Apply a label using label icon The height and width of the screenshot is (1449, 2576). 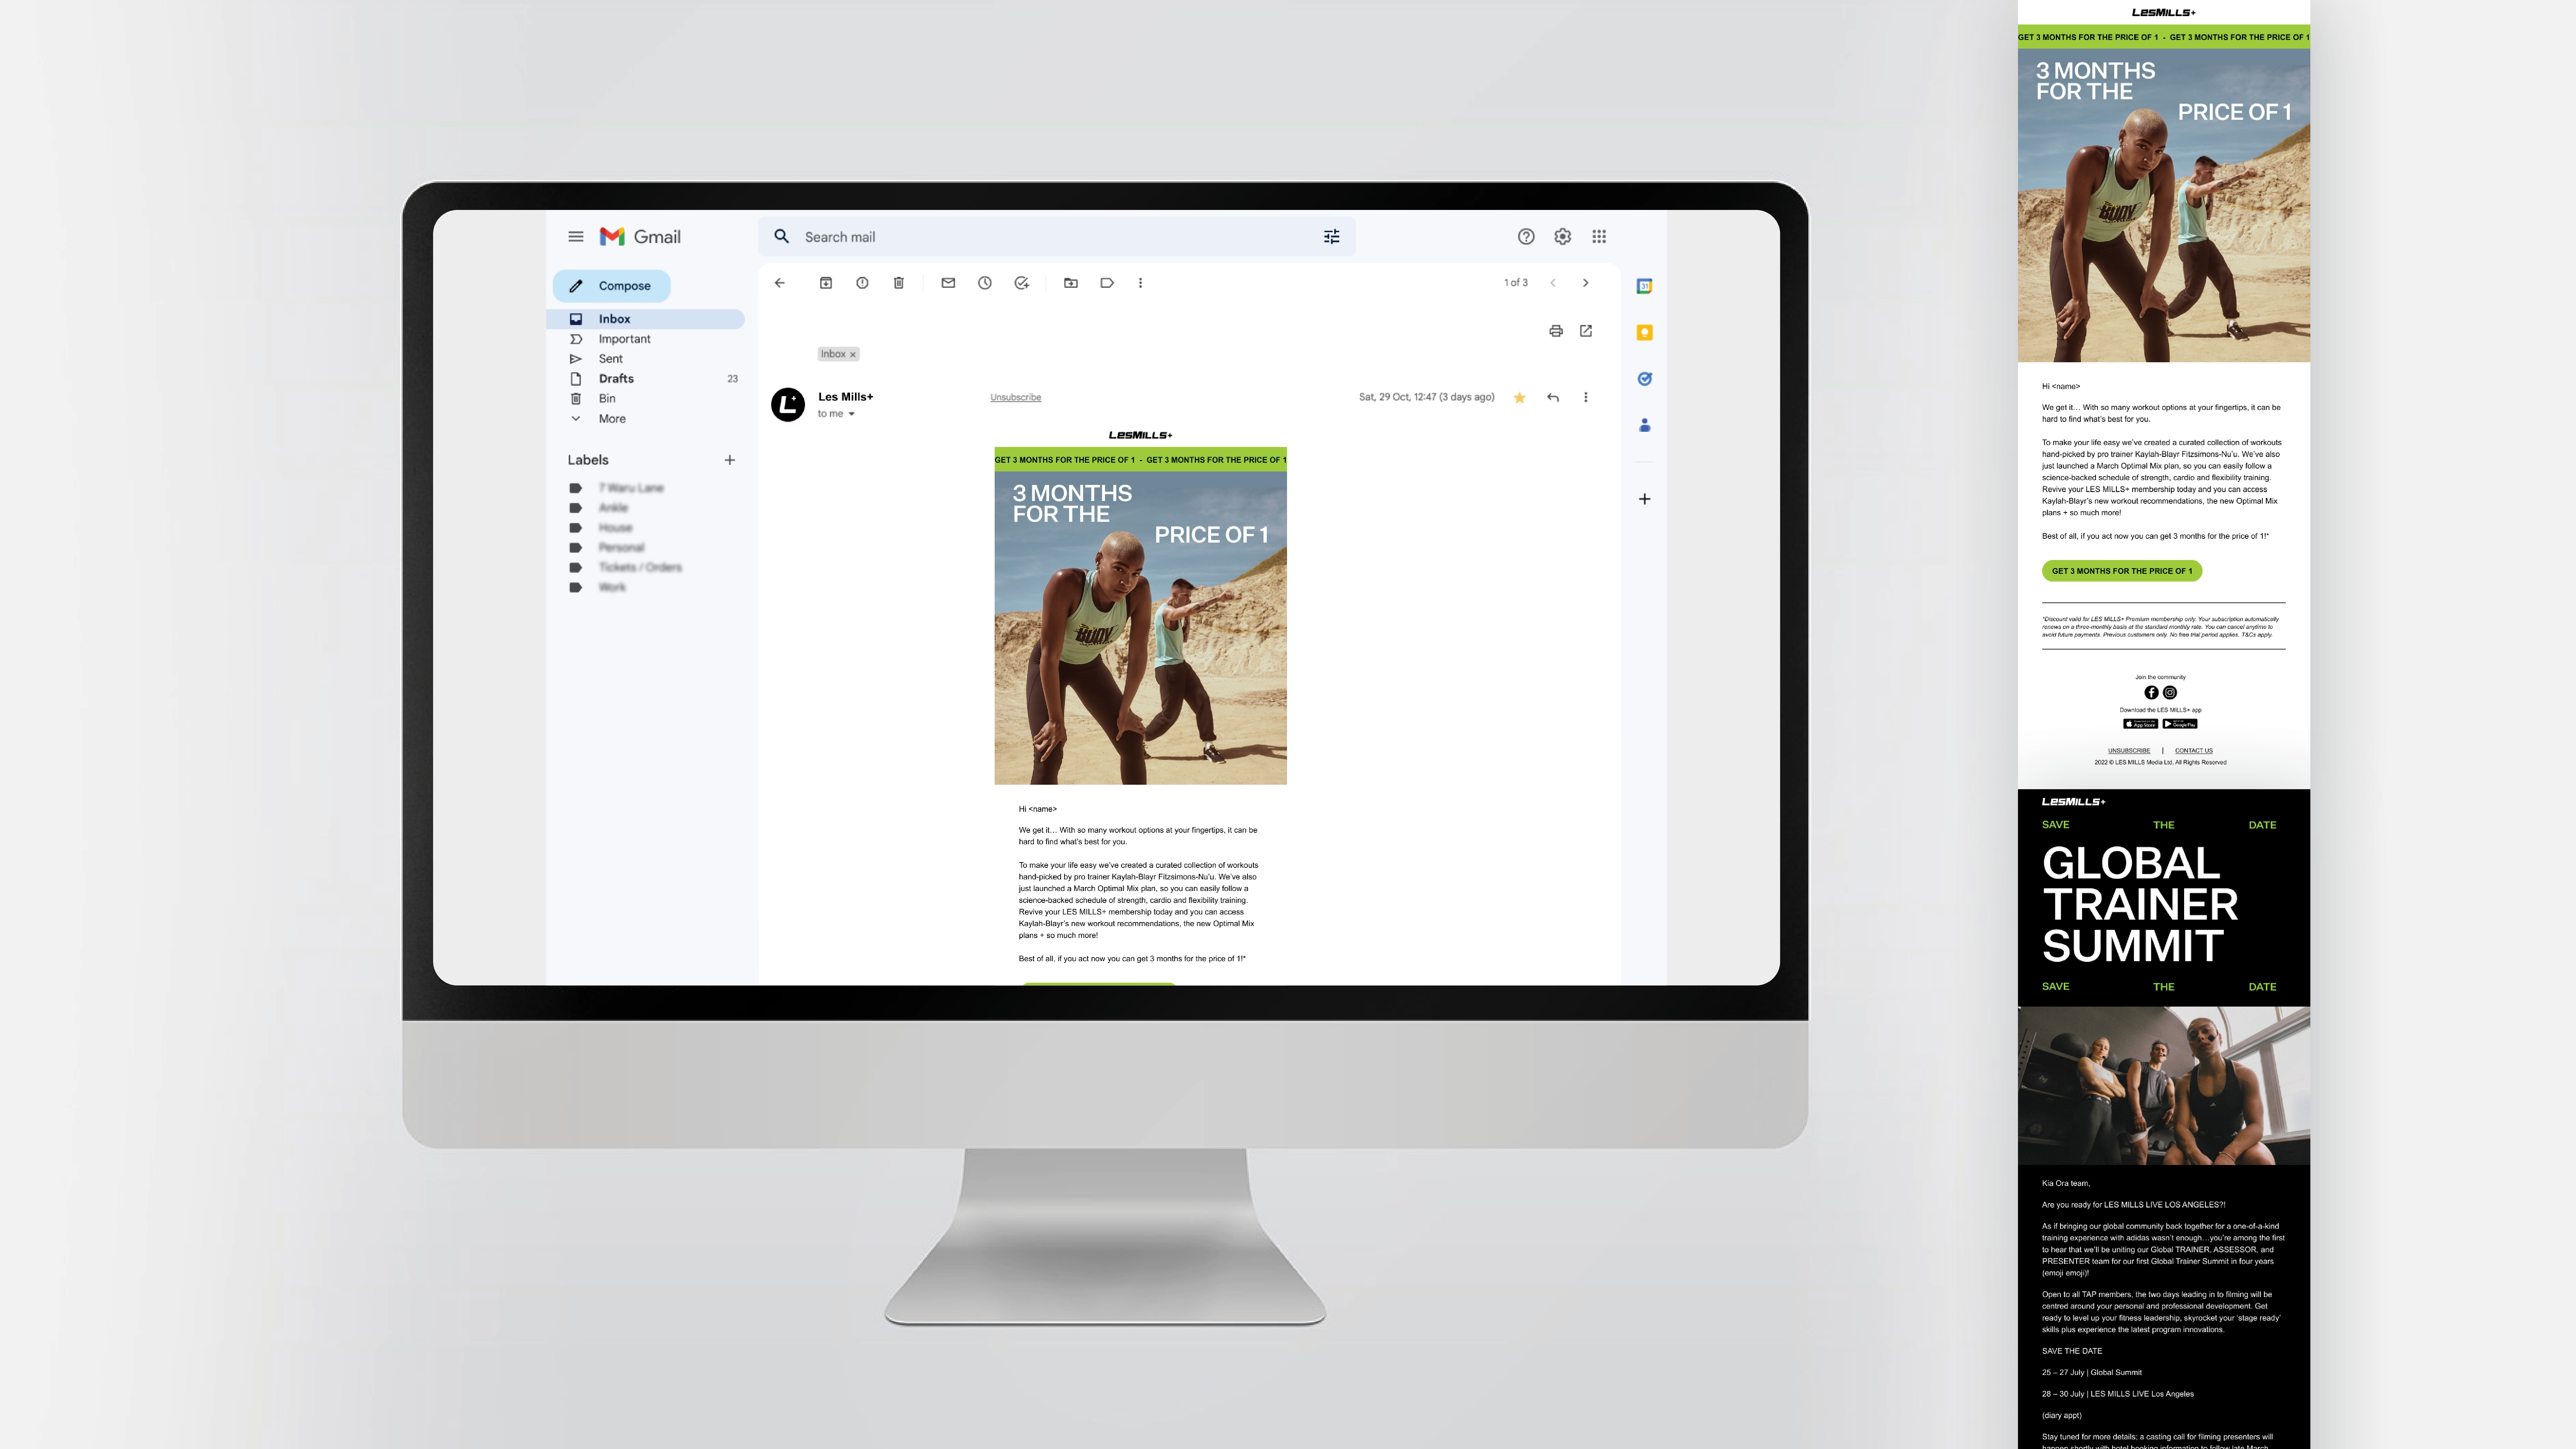1107,283
